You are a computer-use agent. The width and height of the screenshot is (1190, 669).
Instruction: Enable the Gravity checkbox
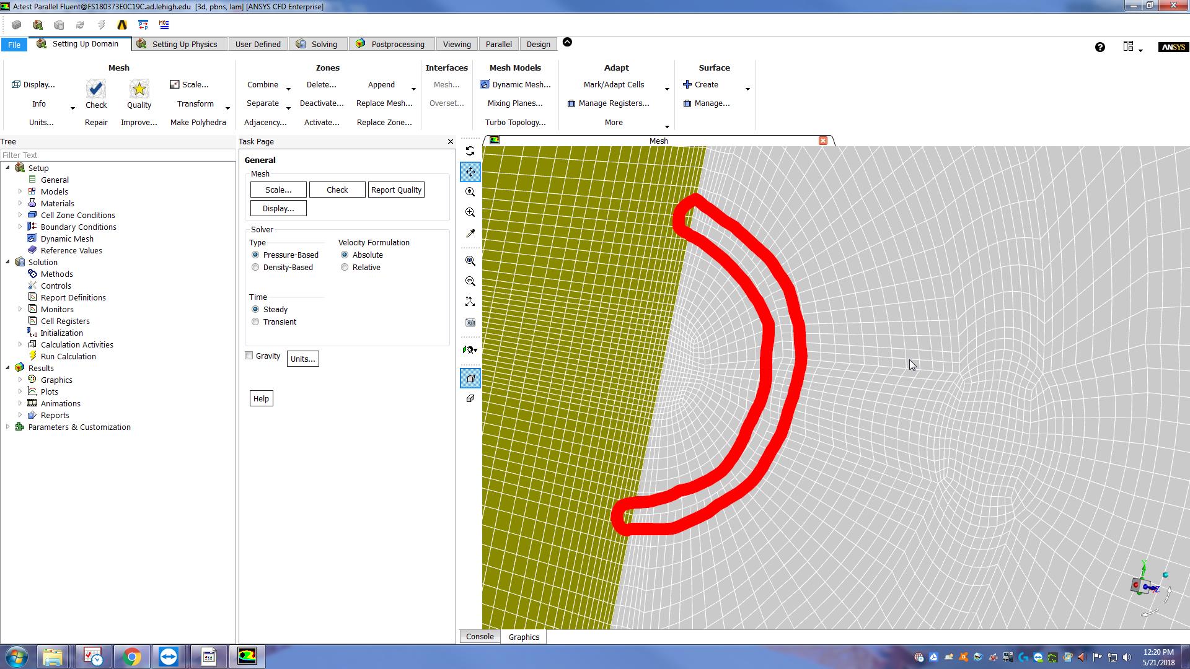pyautogui.click(x=249, y=356)
